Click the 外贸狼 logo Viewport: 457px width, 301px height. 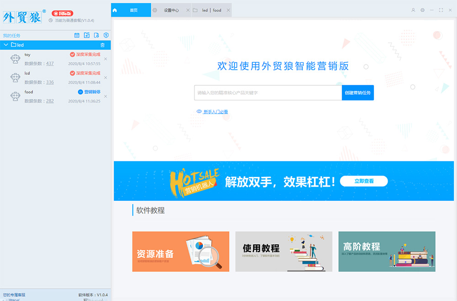(x=24, y=17)
